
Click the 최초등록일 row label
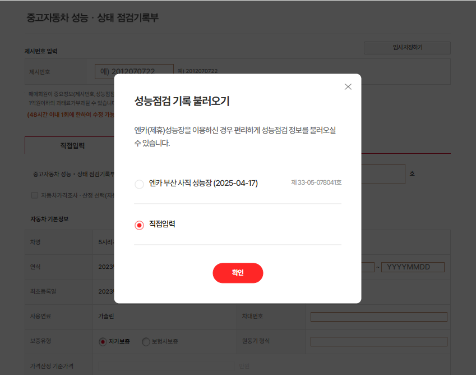(x=43, y=291)
